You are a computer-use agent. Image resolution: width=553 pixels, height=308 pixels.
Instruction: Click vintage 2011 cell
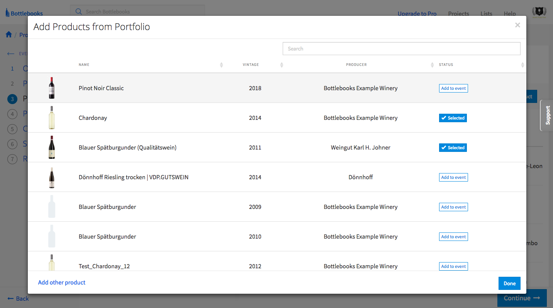pyautogui.click(x=255, y=148)
